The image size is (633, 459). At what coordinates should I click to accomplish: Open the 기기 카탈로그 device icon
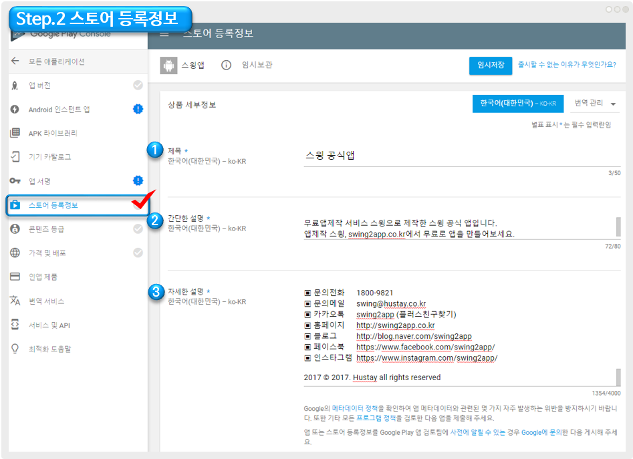[x=15, y=156]
